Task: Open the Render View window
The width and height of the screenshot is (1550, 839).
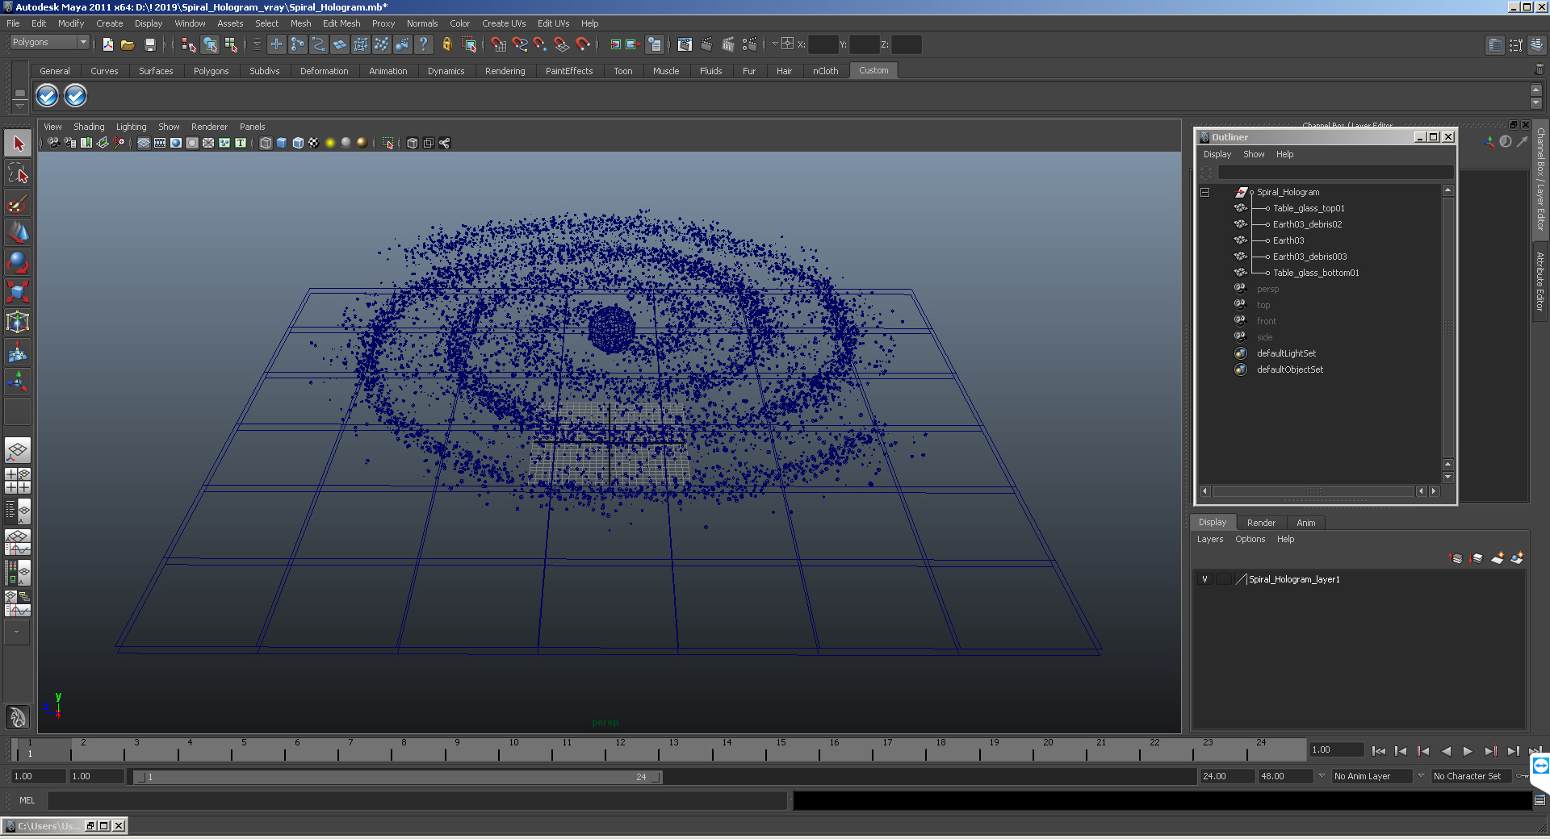Action: point(685,45)
